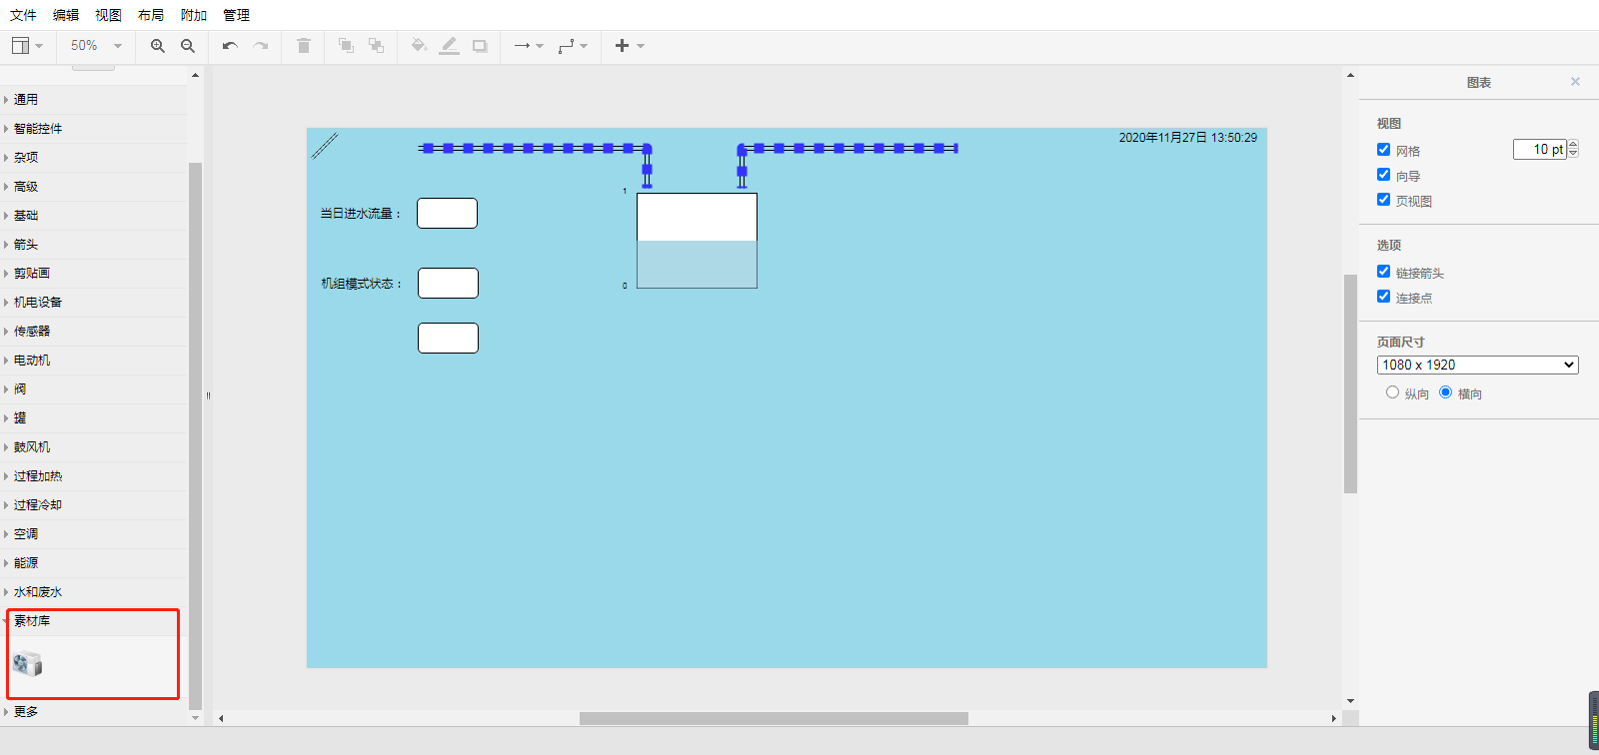This screenshot has width=1599, height=755.
Task: Expand the 传感器 shape category
Action: (94, 332)
